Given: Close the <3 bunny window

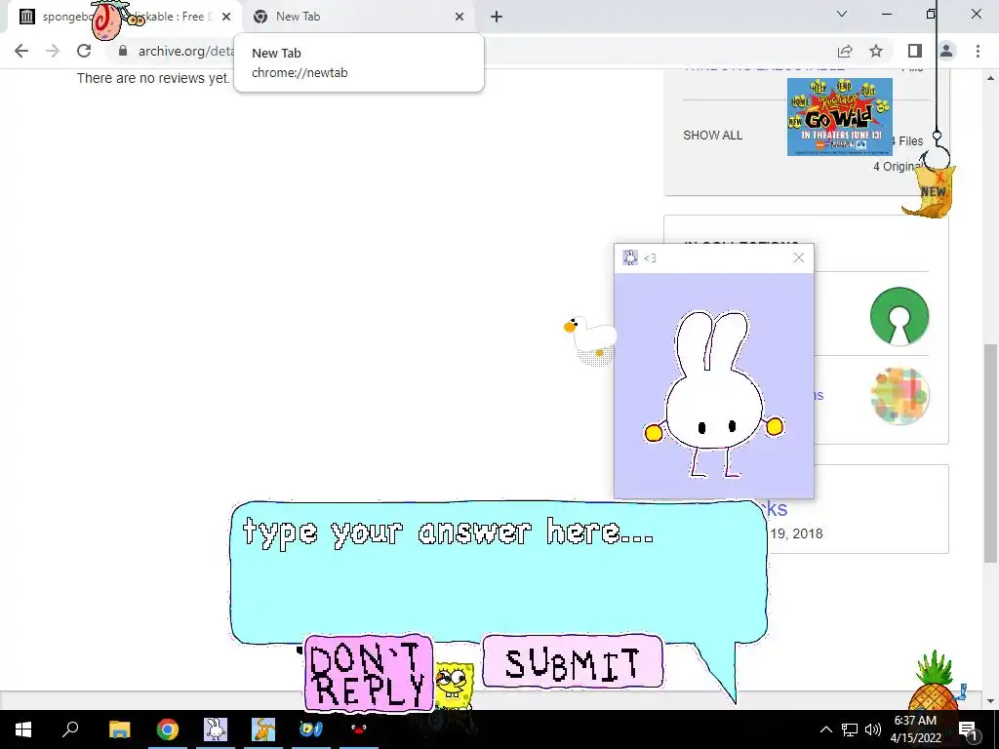Looking at the screenshot, I should pos(799,257).
